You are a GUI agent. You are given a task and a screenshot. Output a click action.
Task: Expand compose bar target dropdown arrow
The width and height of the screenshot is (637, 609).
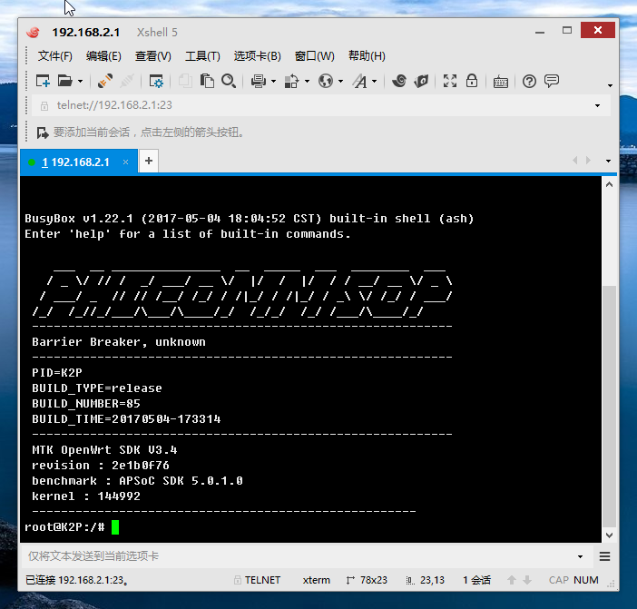(580, 556)
